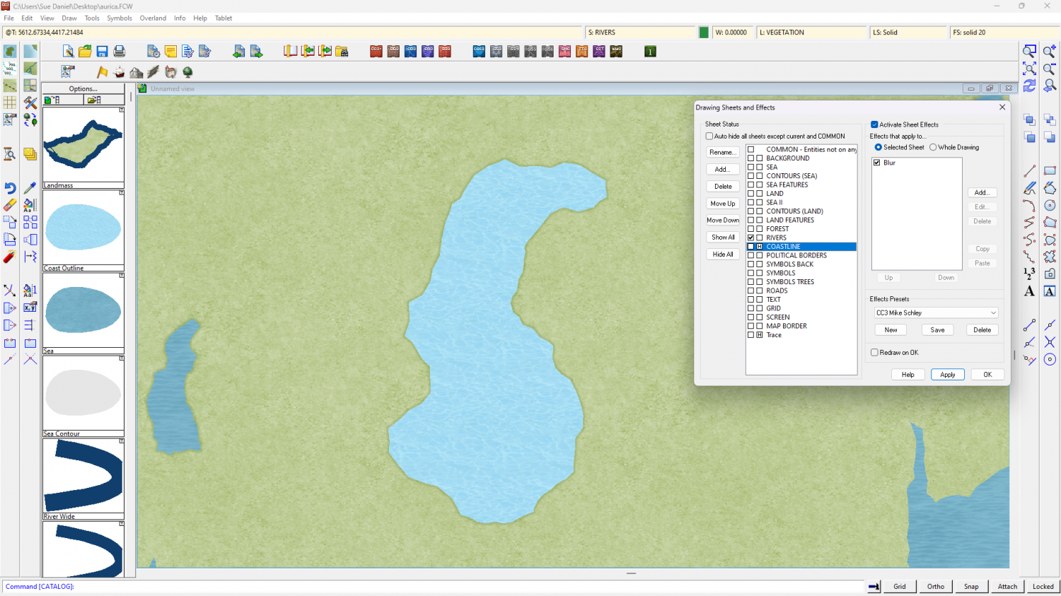This screenshot has height=596, width=1061.
Task: Open the Effects Presets CC3 Mike Schley dropdown
Action: 936,312
